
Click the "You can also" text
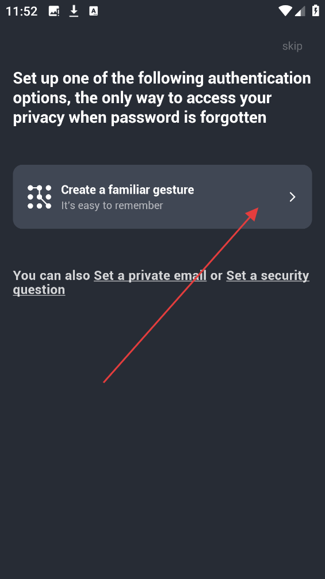coord(52,276)
